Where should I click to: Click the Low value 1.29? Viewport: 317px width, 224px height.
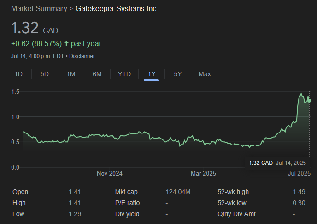[x=75, y=214]
